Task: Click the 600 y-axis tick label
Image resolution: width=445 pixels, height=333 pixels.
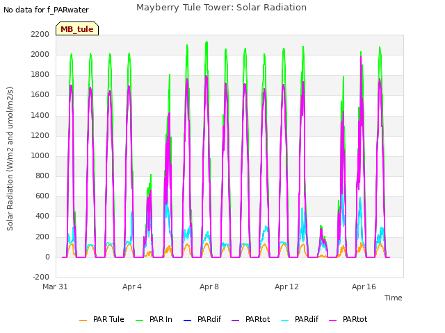Action: pyautogui.click(x=42, y=196)
